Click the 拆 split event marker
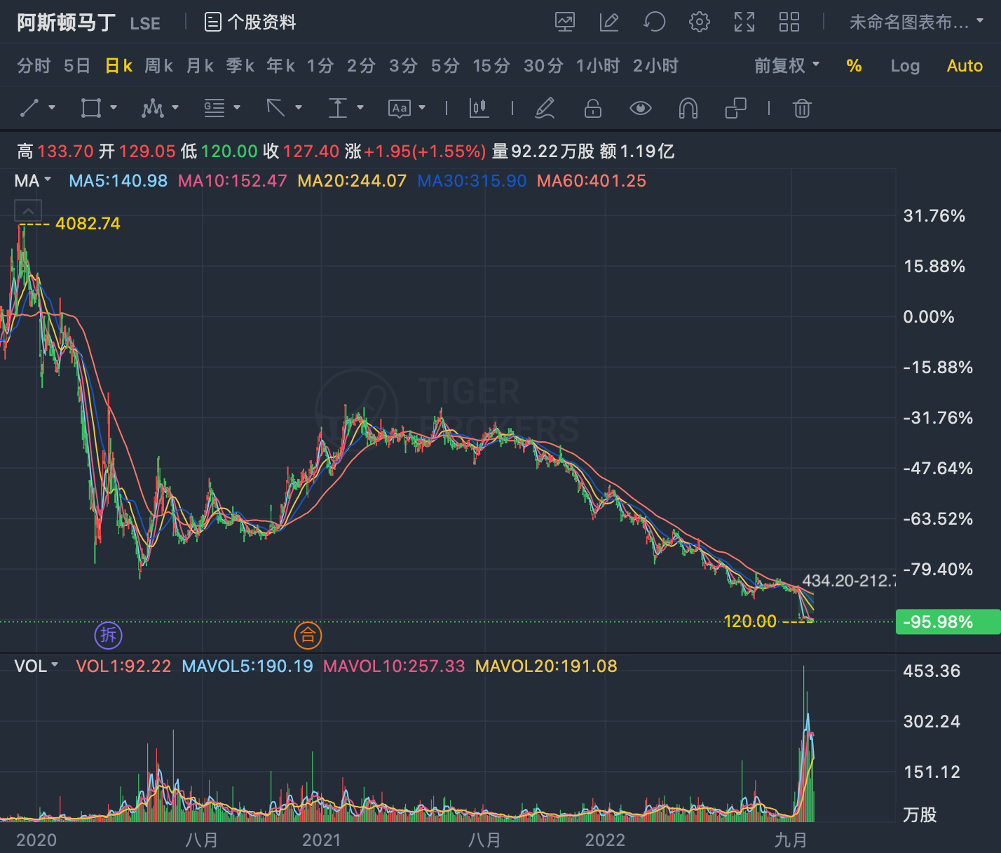Screen dimensions: 1001x853 109,635
